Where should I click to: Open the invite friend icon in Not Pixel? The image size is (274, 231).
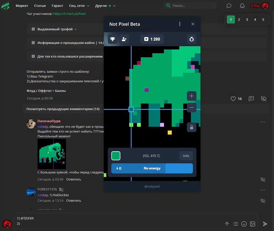(124, 39)
